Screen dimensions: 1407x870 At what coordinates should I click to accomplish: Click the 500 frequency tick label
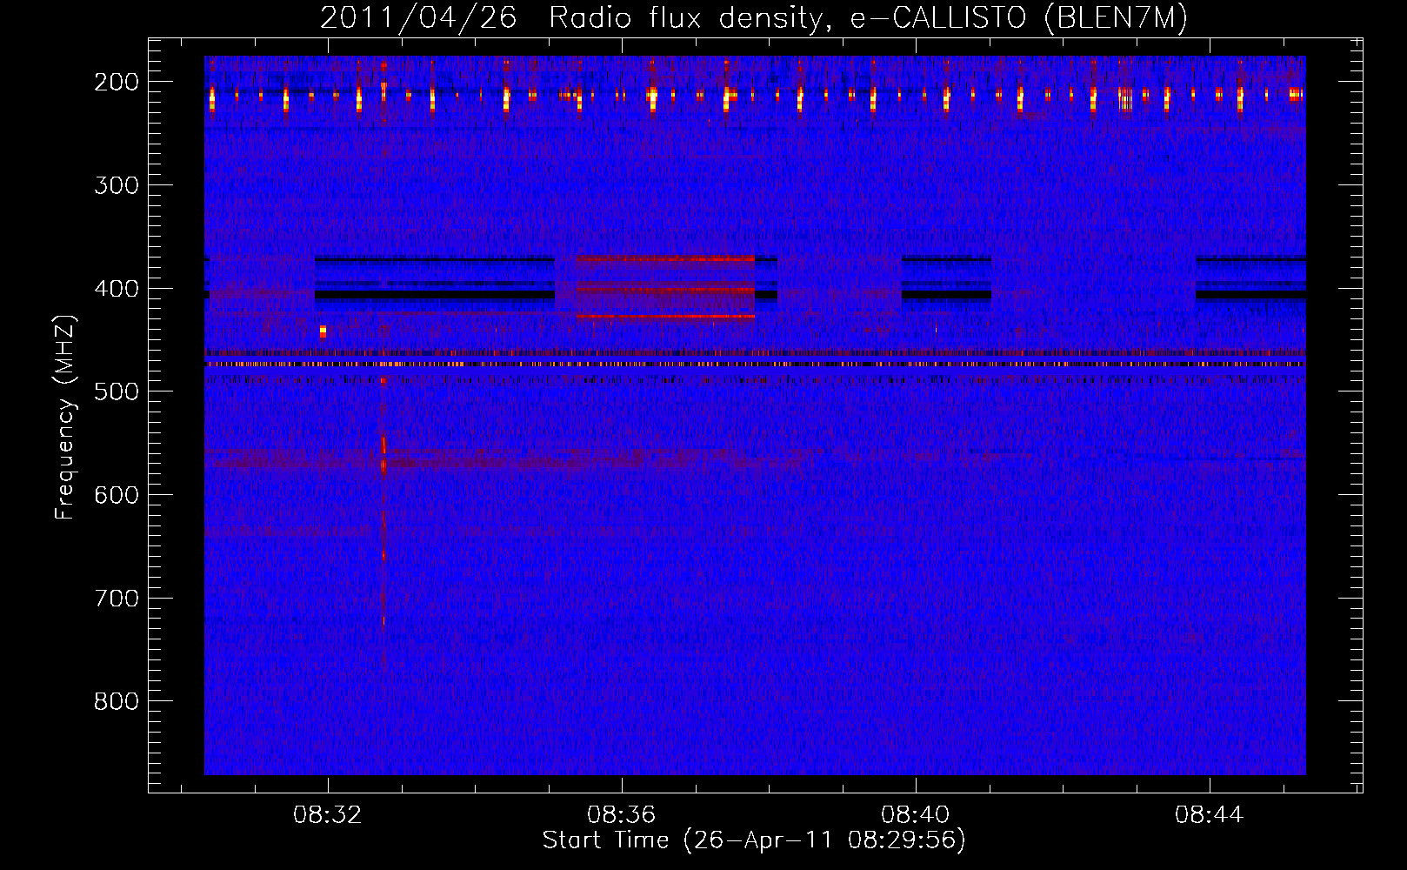coord(117,391)
